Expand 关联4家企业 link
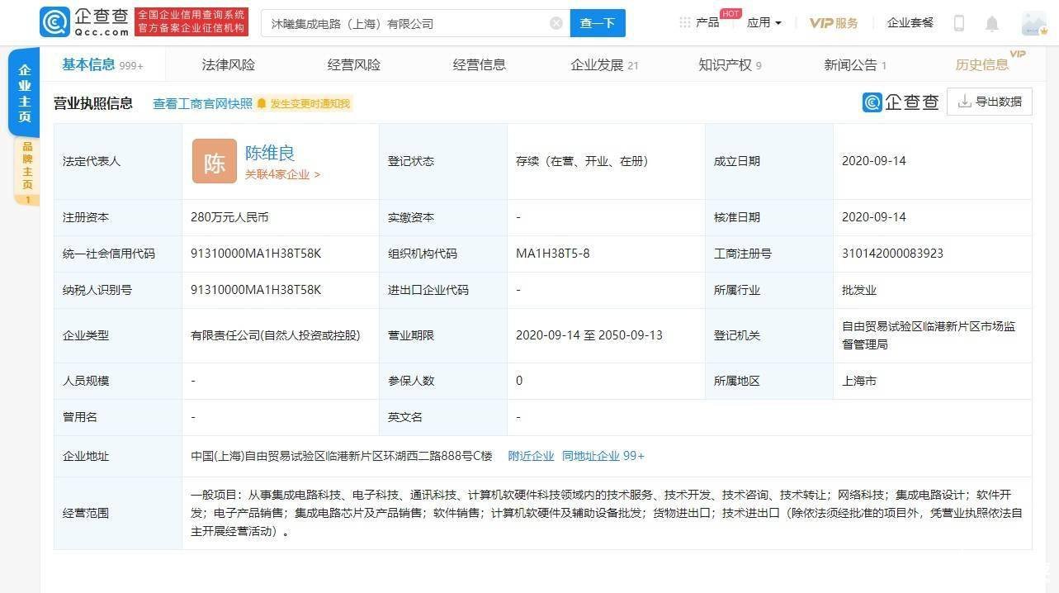The width and height of the screenshot is (1059, 593). point(282,175)
